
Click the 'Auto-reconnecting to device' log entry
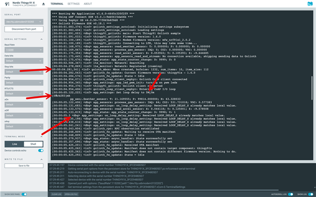pos(104,172)
